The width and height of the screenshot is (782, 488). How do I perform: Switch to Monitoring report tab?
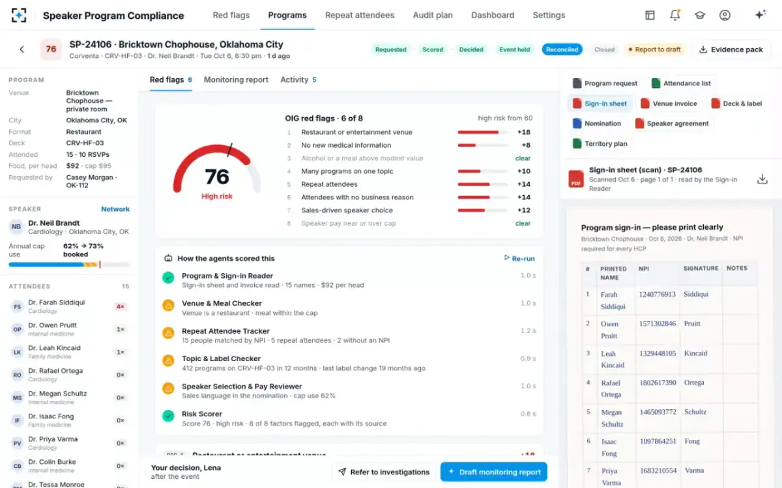(x=236, y=79)
